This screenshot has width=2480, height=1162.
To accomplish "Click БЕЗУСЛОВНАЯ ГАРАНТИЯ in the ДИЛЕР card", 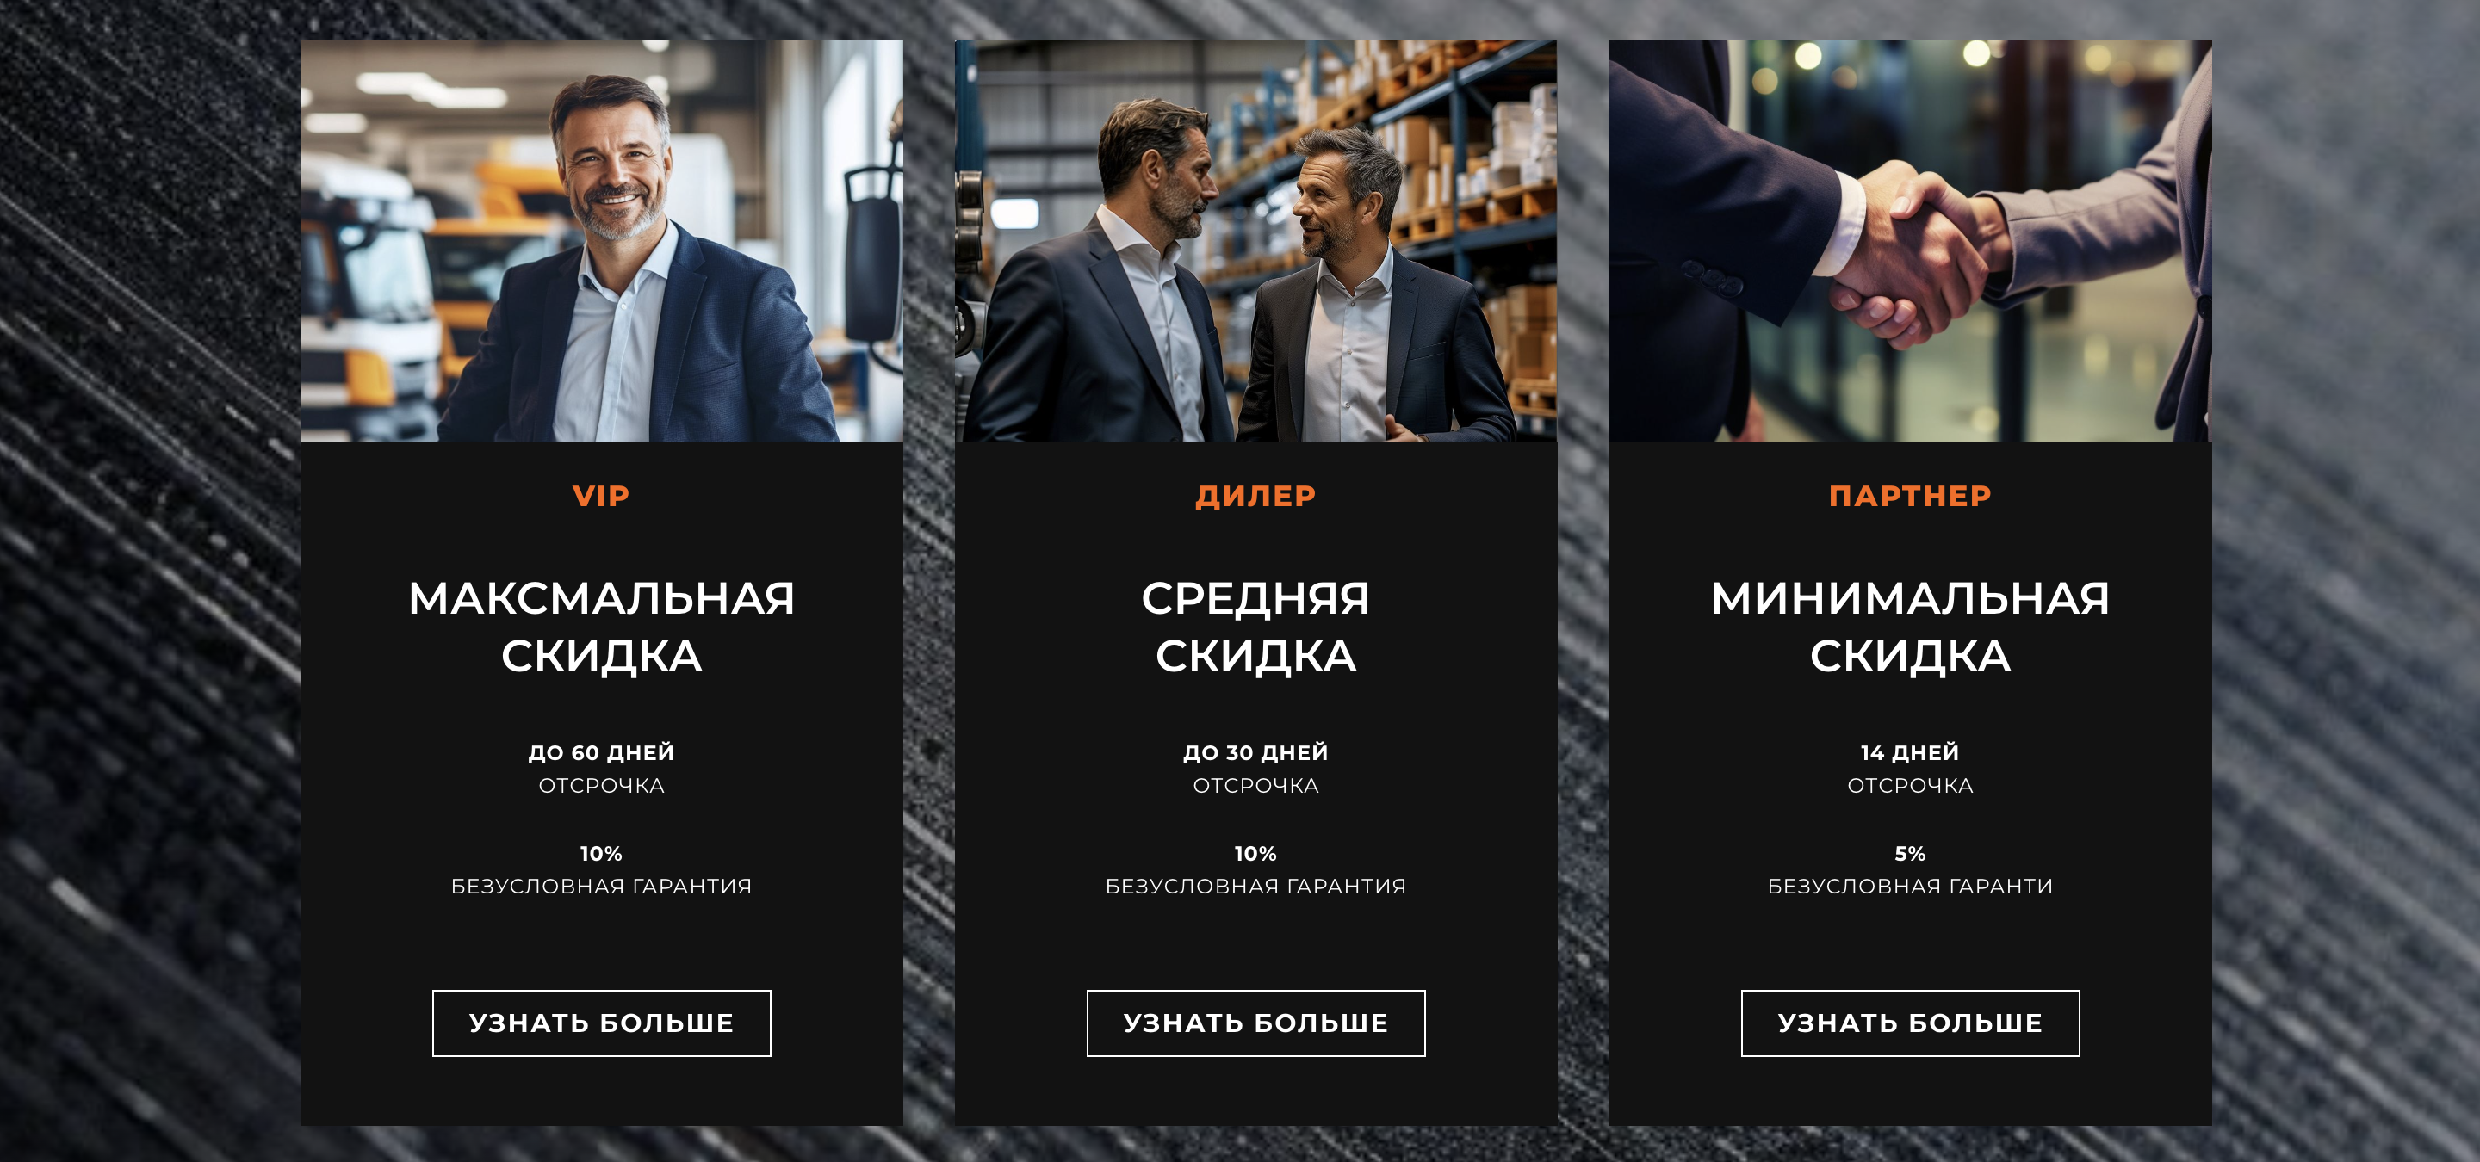I will (x=1255, y=886).
